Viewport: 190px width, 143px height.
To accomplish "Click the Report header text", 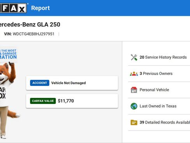I will point(40,8).
